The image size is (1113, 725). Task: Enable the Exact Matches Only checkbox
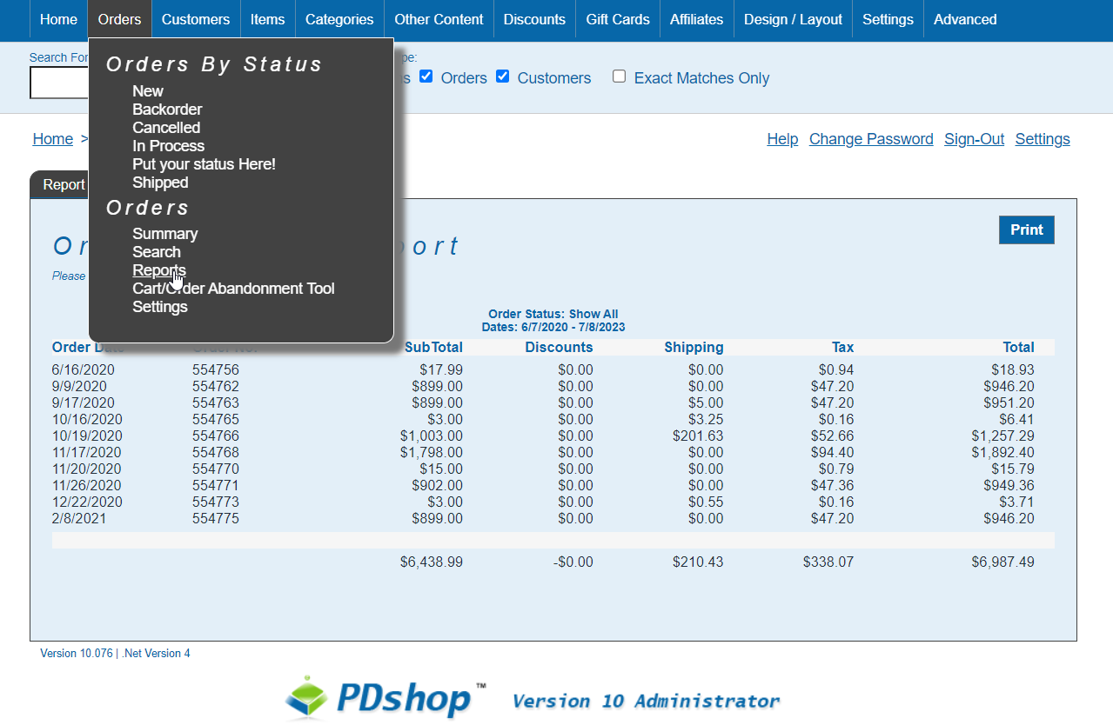620,76
